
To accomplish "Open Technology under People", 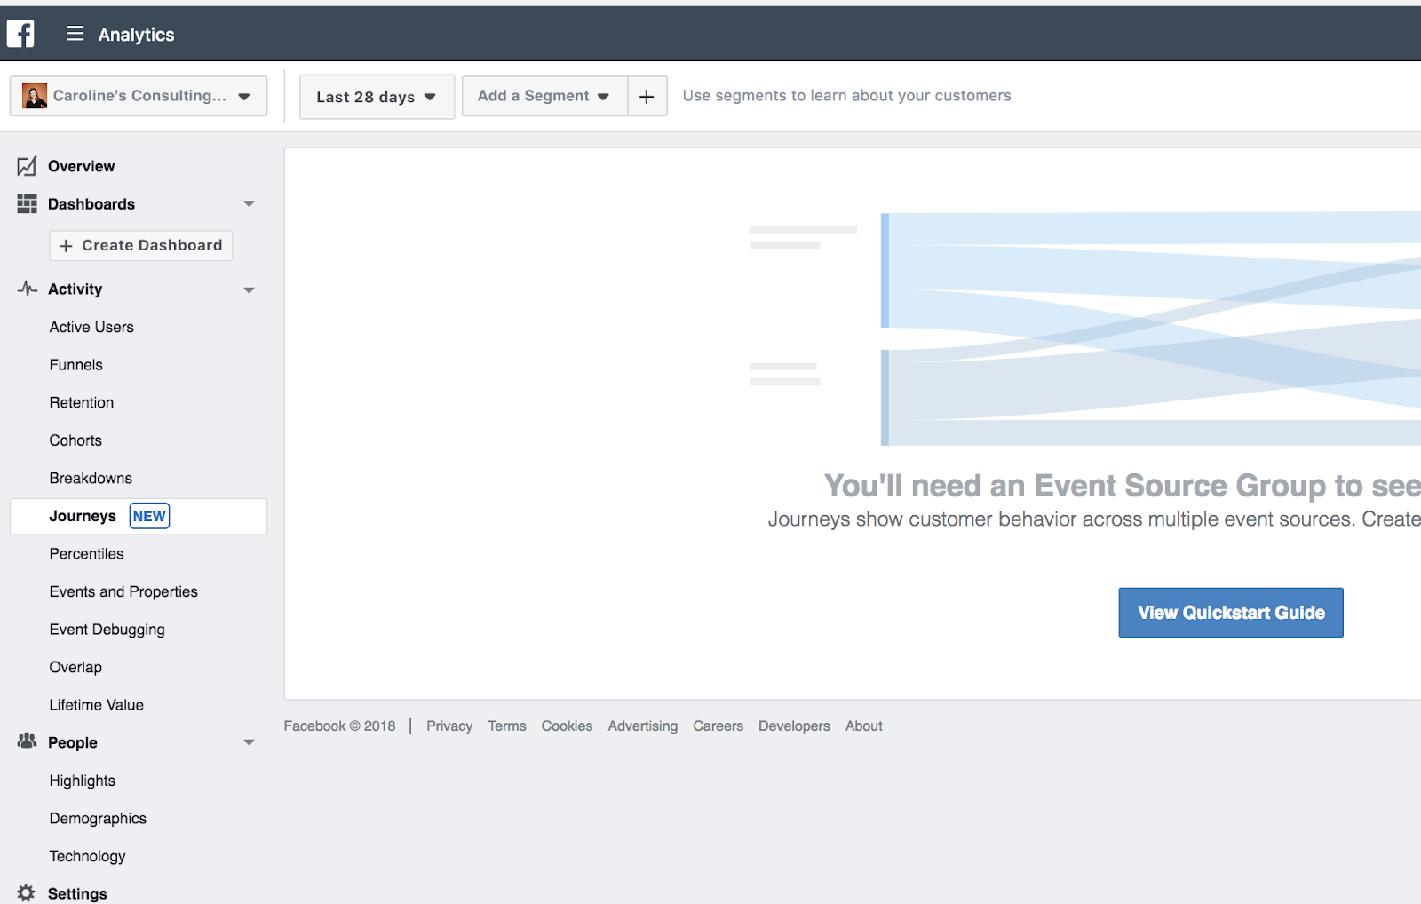I will point(88,856).
